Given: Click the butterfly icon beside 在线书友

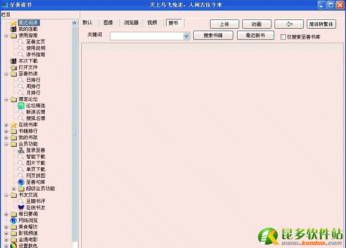Looking at the screenshot, I should pyautogui.click(x=21, y=208).
